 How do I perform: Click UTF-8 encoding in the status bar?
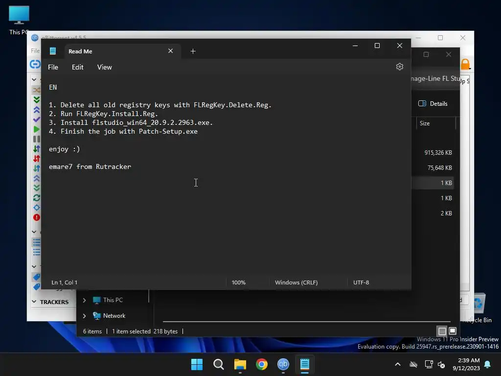361,282
